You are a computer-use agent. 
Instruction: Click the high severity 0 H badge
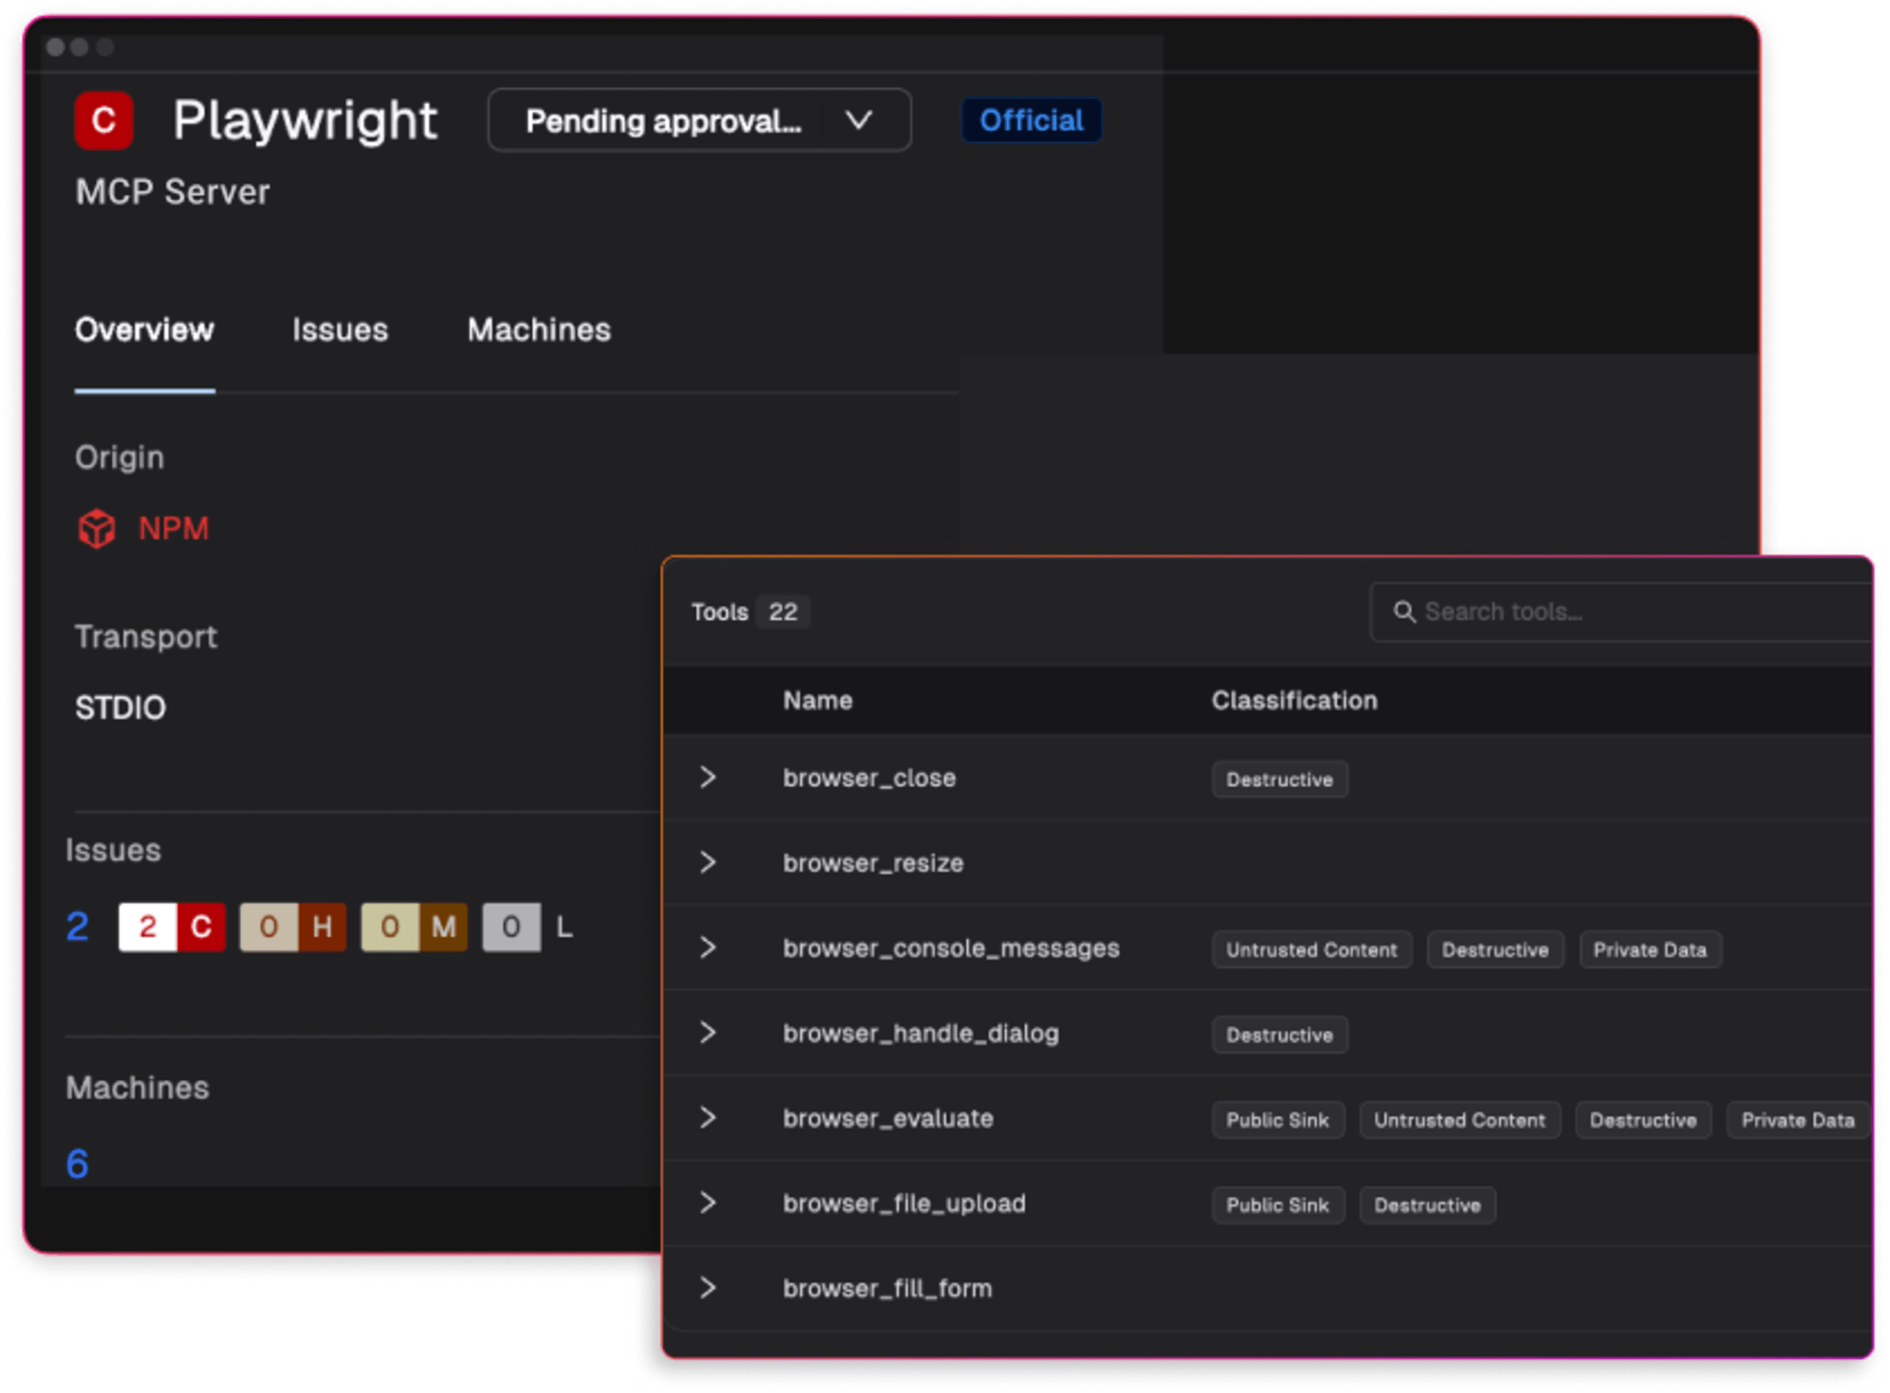292,926
